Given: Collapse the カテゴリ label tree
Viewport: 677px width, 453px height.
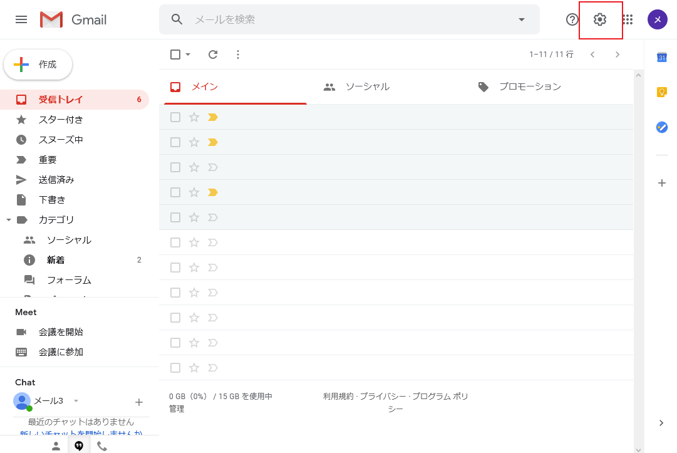Looking at the screenshot, I should coord(8,220).
